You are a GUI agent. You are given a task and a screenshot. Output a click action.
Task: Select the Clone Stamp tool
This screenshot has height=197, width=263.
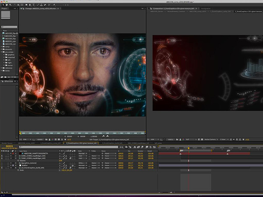tap(42, 5)
